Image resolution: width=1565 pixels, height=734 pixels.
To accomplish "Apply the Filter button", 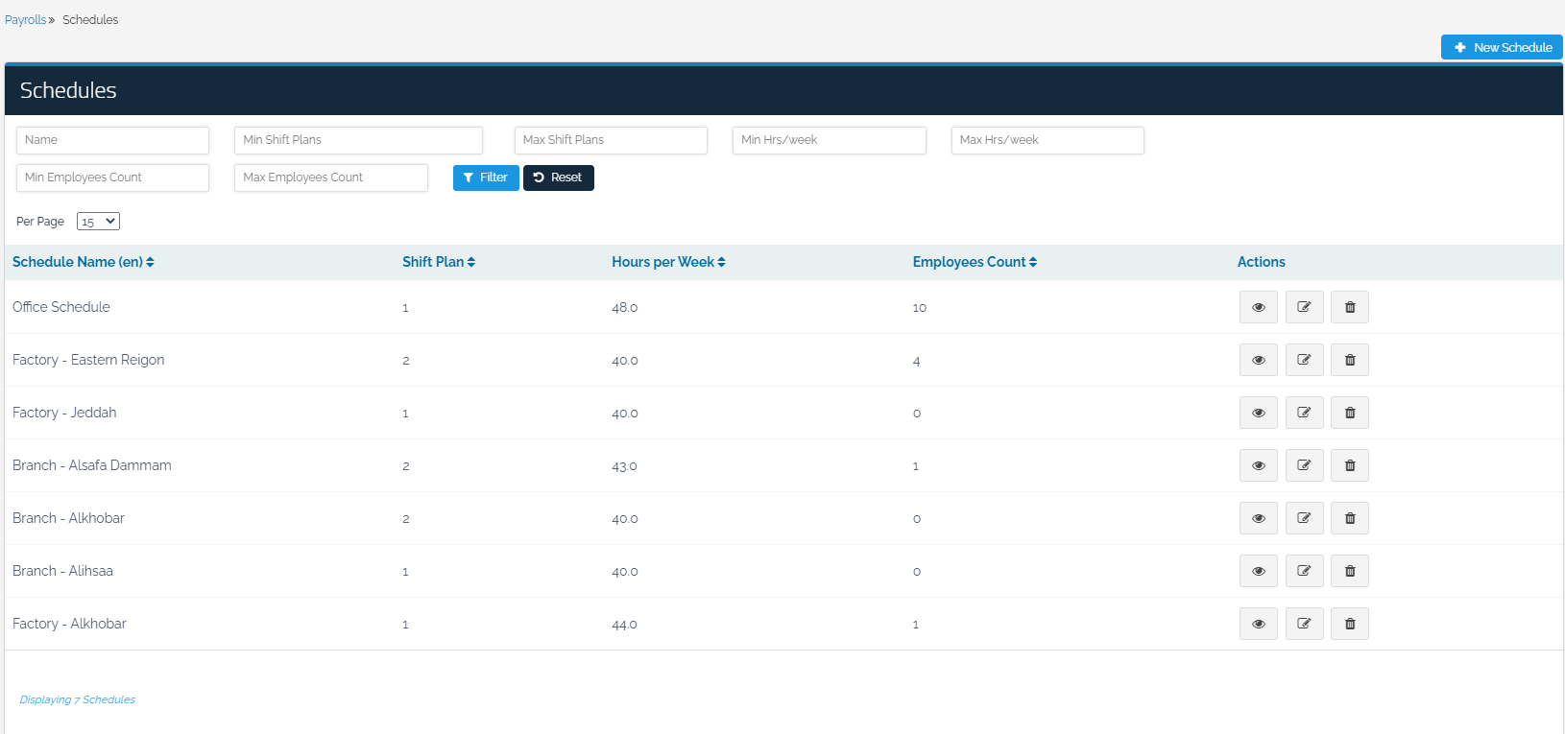I will 486,178.
